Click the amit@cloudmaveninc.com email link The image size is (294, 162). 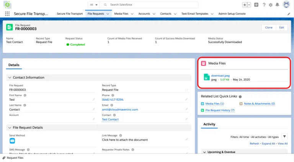[120, 109]
